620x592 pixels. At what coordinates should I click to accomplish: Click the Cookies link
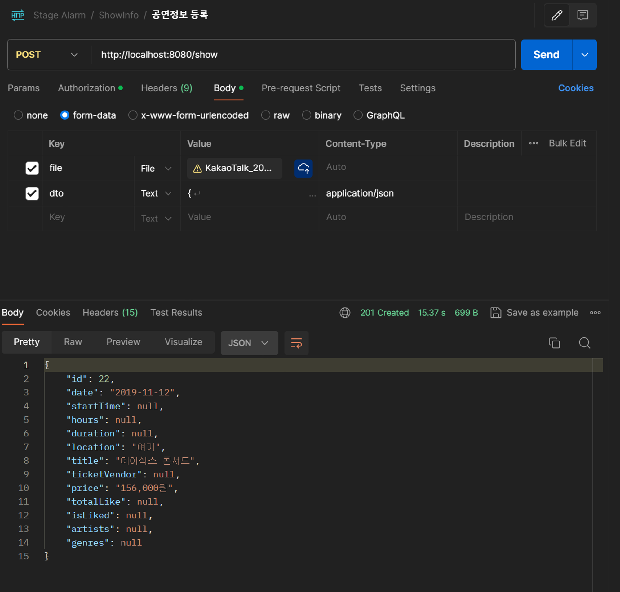coord(576,88)
